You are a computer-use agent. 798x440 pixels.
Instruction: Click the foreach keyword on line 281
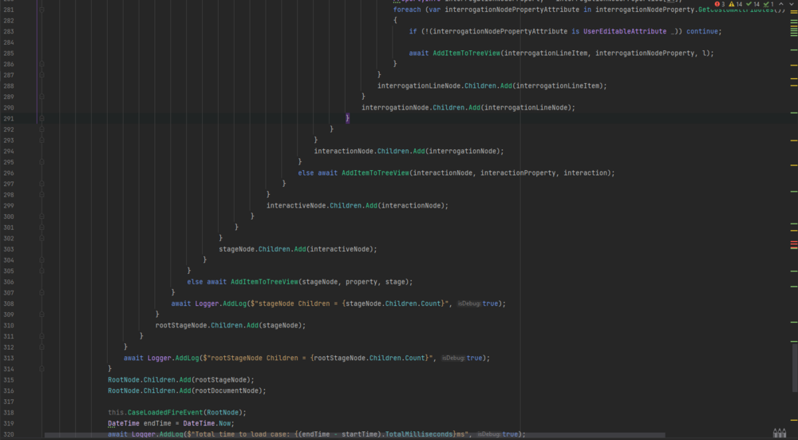[407, 10]
